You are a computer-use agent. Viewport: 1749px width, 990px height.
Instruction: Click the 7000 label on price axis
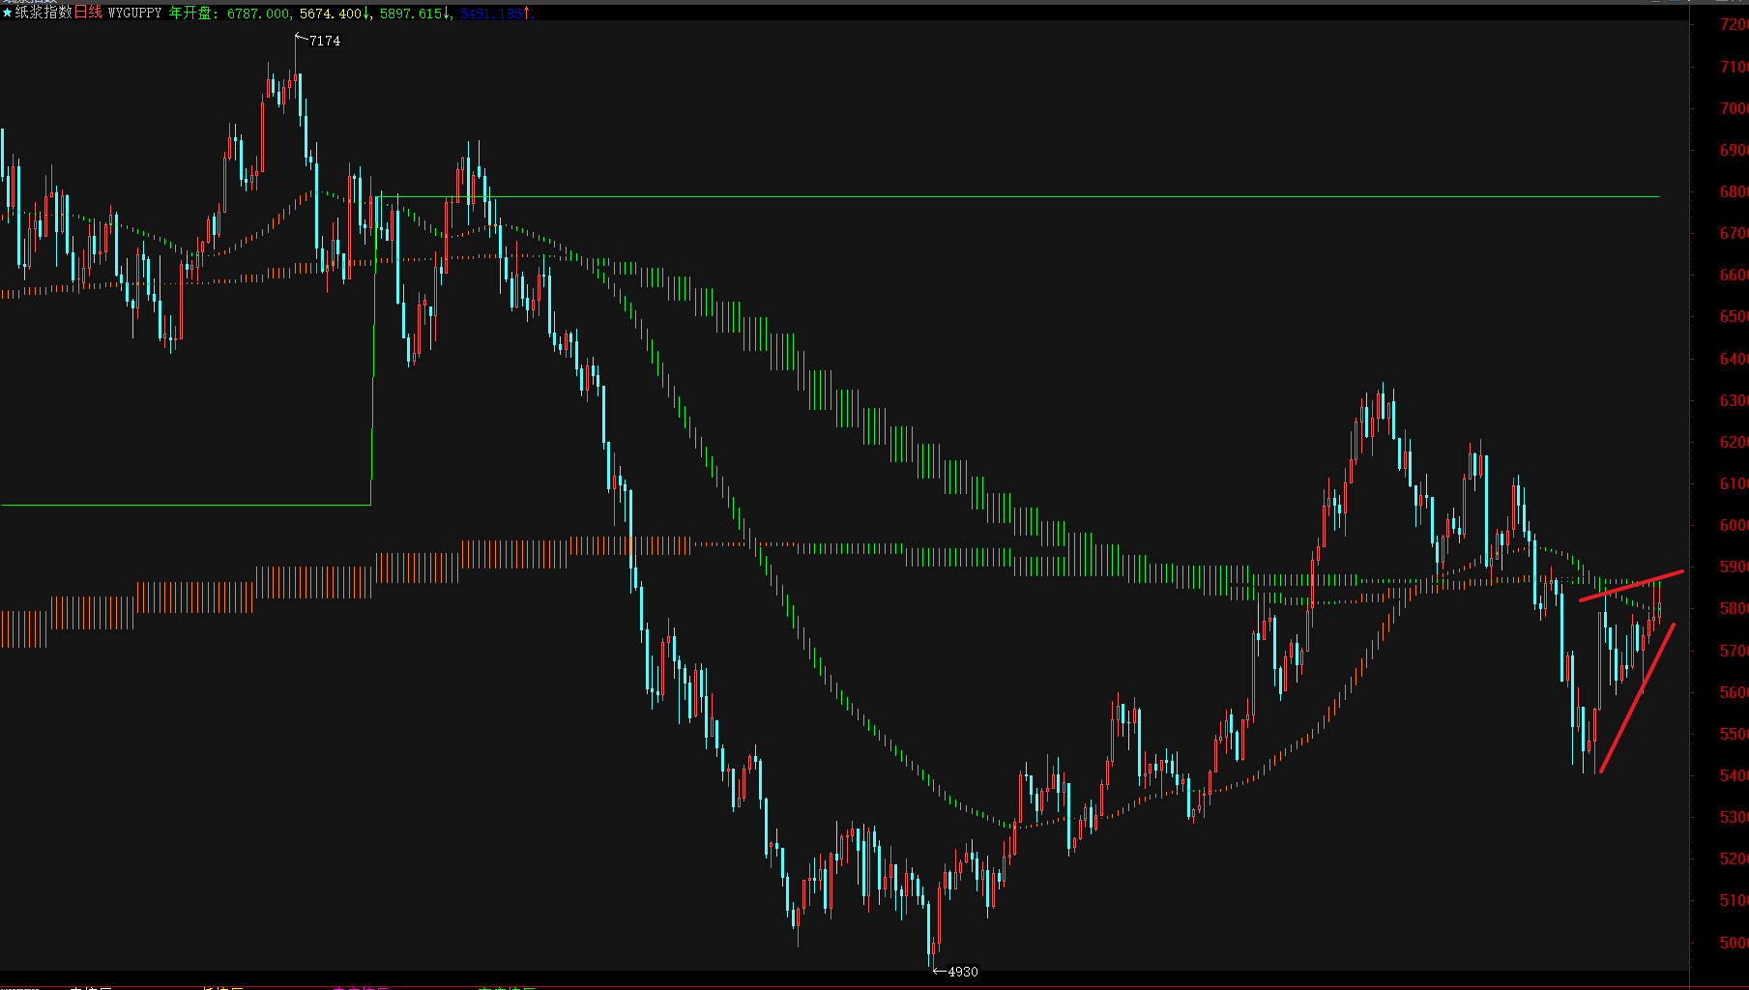pos(1733,108)
